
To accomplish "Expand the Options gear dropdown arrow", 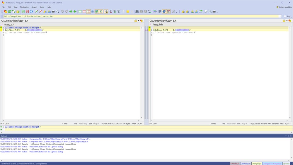I will point(176,12).
